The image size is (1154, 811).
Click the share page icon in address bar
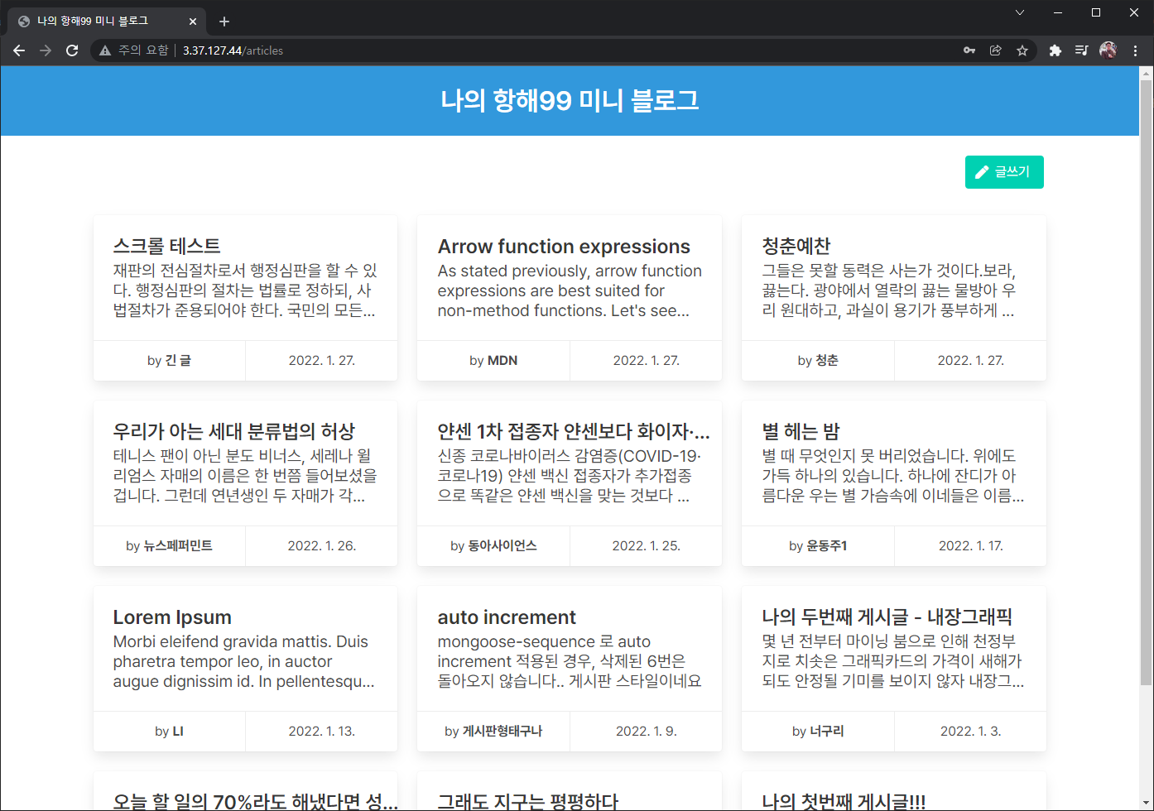point(996,50)
